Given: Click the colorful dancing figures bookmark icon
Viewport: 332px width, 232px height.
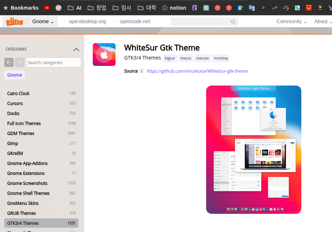Looking at the screenshot, I should coord(286,8).
